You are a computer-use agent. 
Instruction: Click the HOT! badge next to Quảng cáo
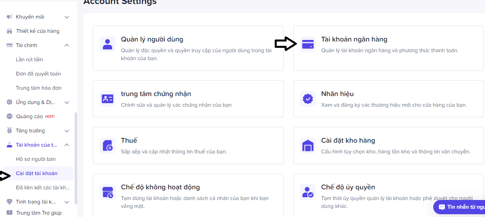click(x=50, y=117)
